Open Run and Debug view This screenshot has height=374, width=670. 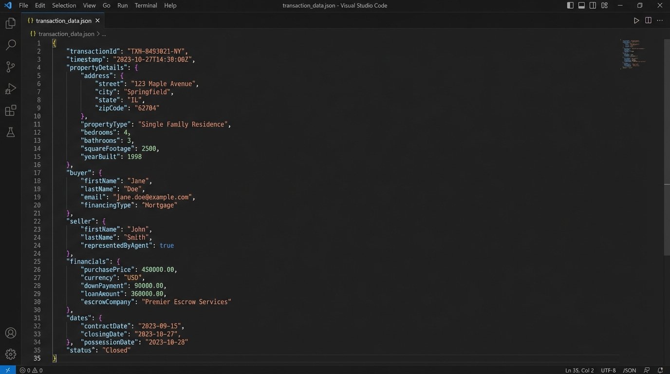10,89
